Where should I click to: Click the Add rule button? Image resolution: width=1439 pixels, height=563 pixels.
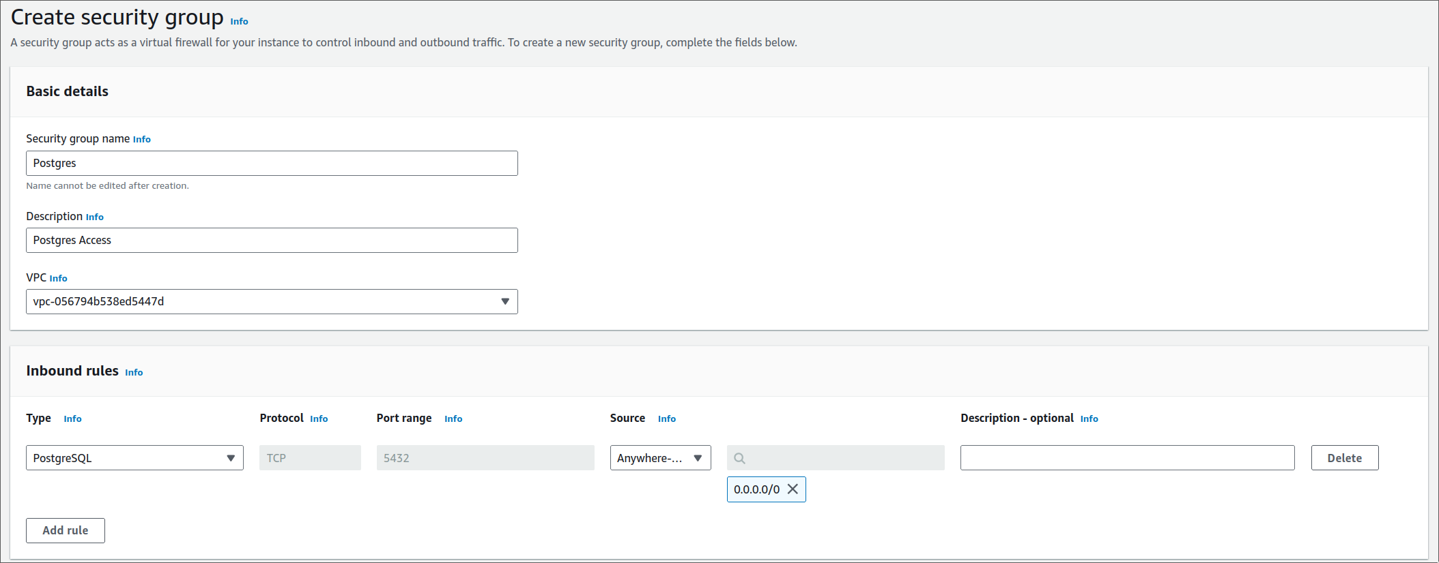coord(66,530)
